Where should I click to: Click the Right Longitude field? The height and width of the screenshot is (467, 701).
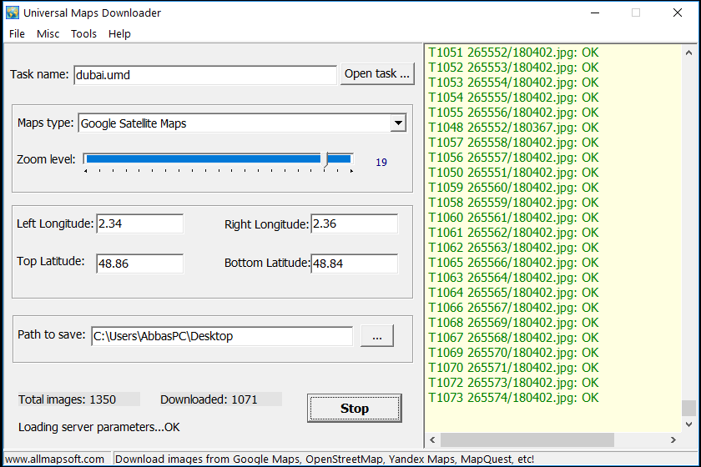pyautogui.click(x=354, y=223)
